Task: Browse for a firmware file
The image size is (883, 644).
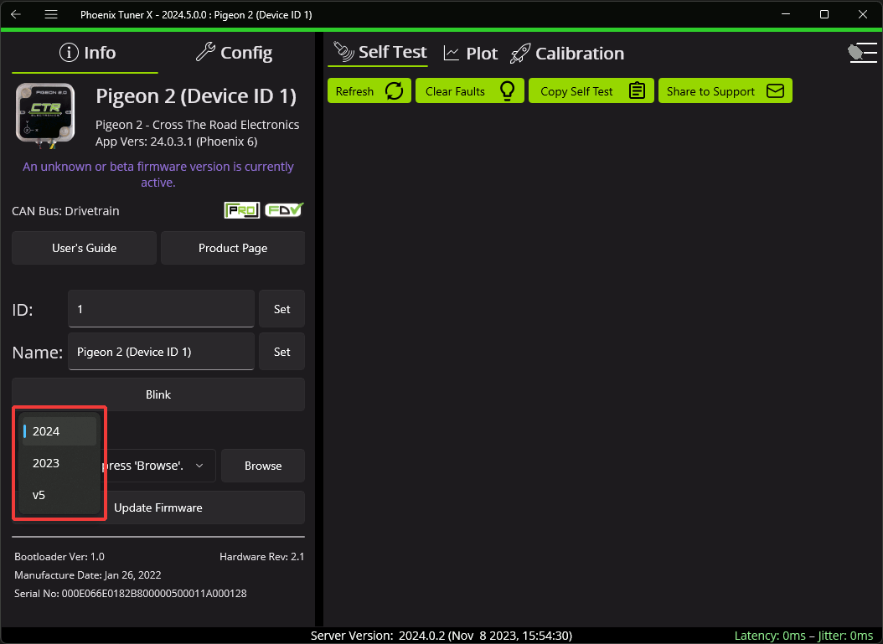Action: [x=263, y=466]
